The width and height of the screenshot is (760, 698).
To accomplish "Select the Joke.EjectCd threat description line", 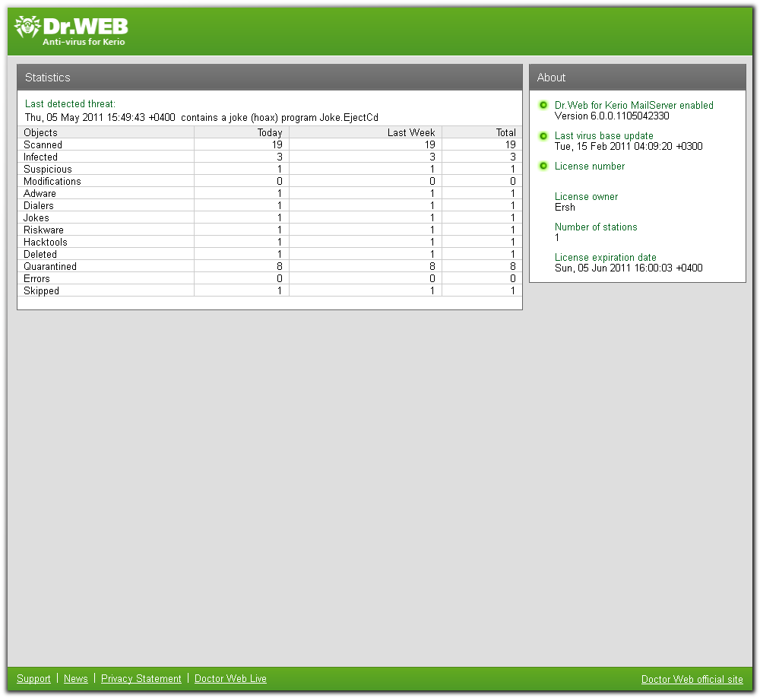I will (201, 117).
